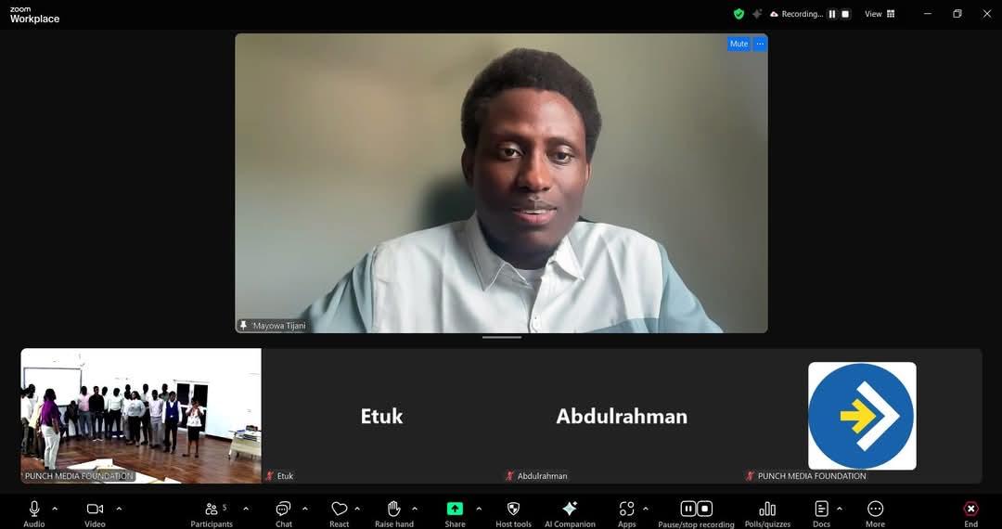Open the View layout menu
This screenshot has height=529, width=1002.
tap(880, 13)
